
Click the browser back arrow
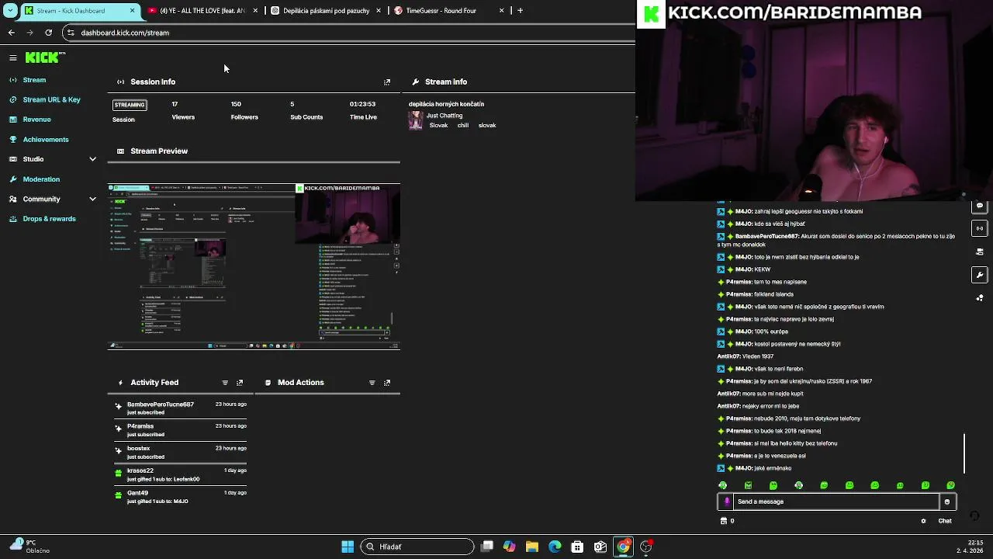click(12, 33)
